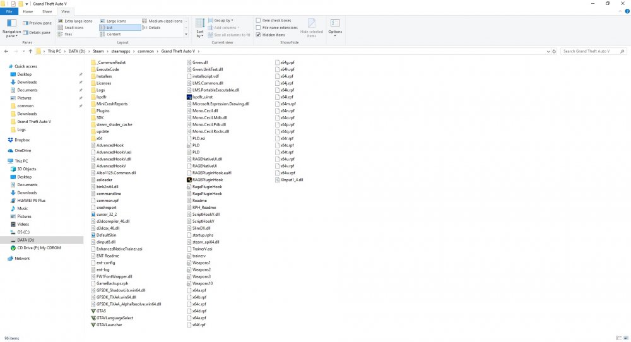Open Quick access in sidebar
Image resolution: width=631 pixels, height=342 pixels.
(26, 66)
